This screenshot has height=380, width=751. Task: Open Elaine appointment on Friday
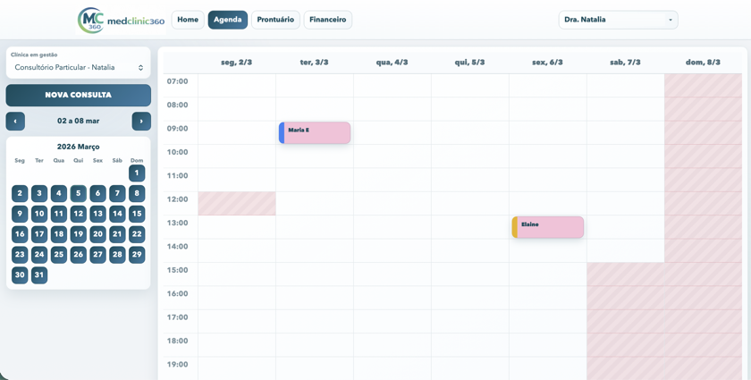click(x=548, y=227)
